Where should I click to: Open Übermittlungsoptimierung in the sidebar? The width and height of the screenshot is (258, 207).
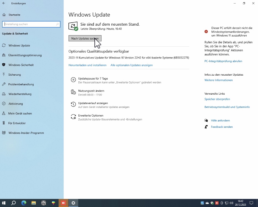click(x=22, y=55)
